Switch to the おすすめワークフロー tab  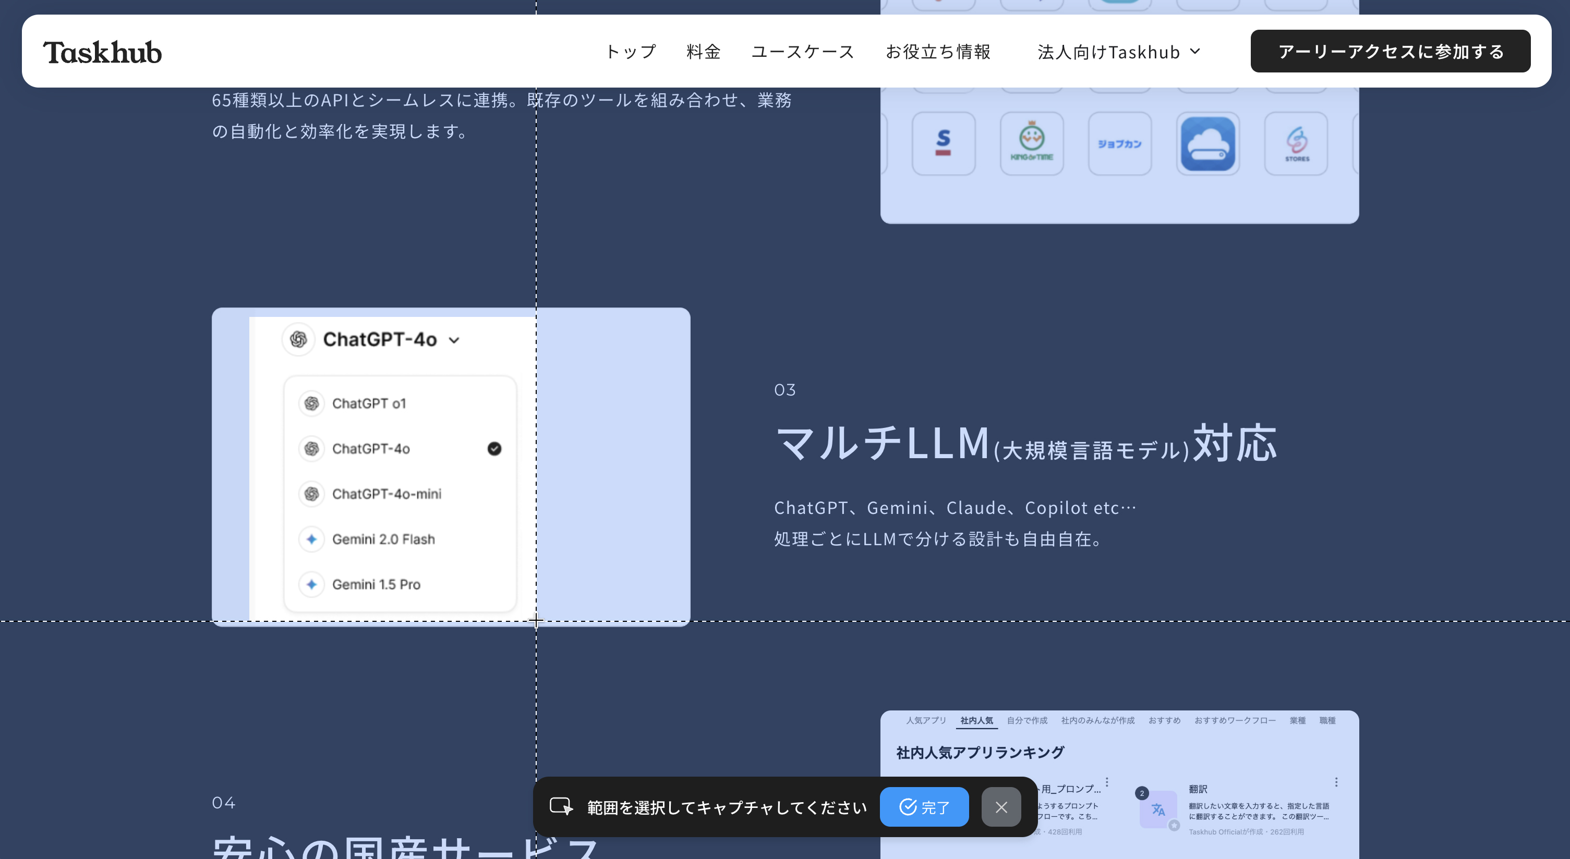pyautogui.click(x=1235, y=720)
